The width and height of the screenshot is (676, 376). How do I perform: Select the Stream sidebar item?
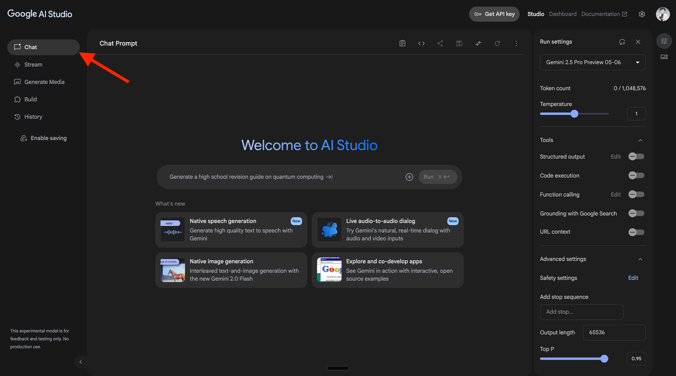click(x=43, y=65)
